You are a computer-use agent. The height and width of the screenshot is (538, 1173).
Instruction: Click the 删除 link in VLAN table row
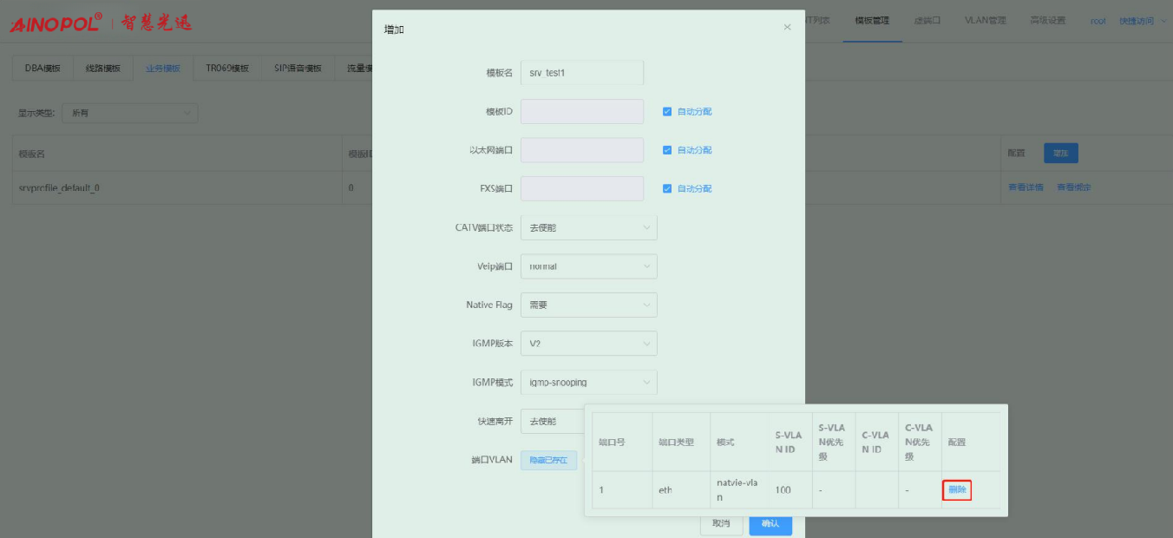(957, 490)
